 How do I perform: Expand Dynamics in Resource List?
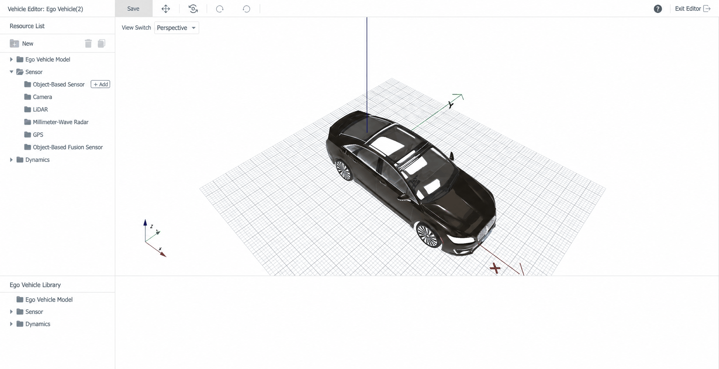11,159
